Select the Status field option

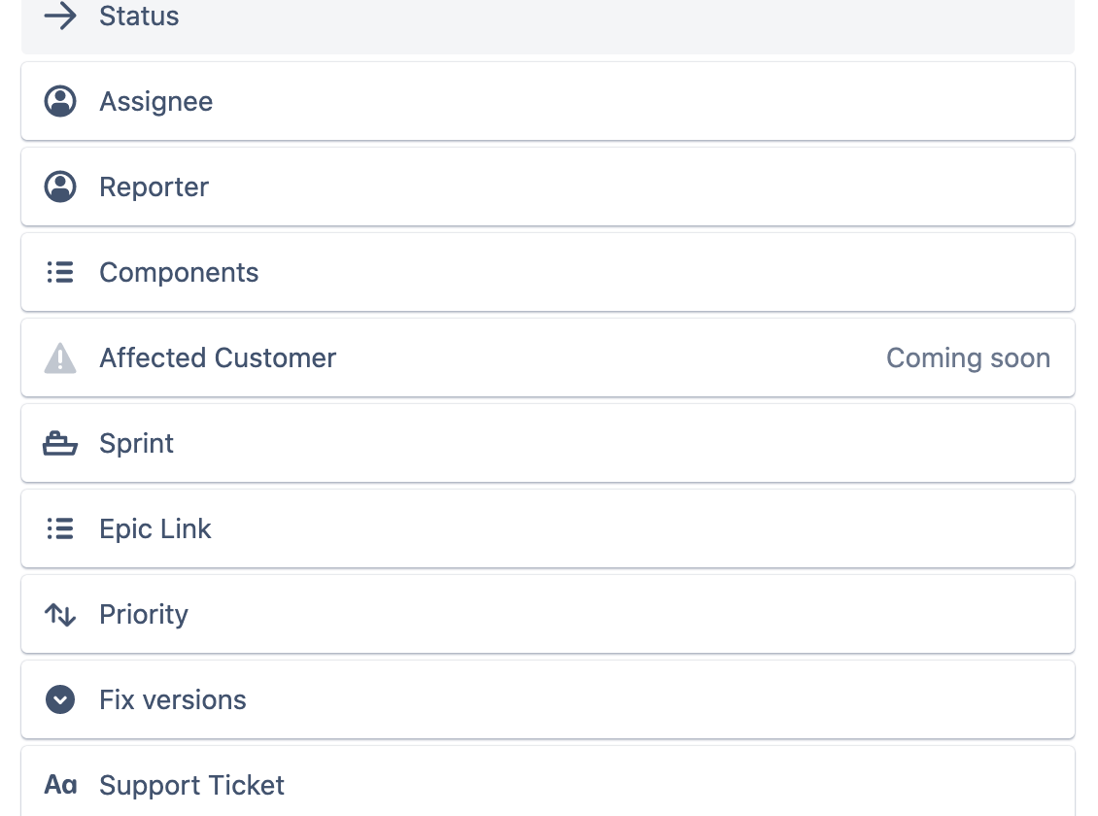point(139,17)
